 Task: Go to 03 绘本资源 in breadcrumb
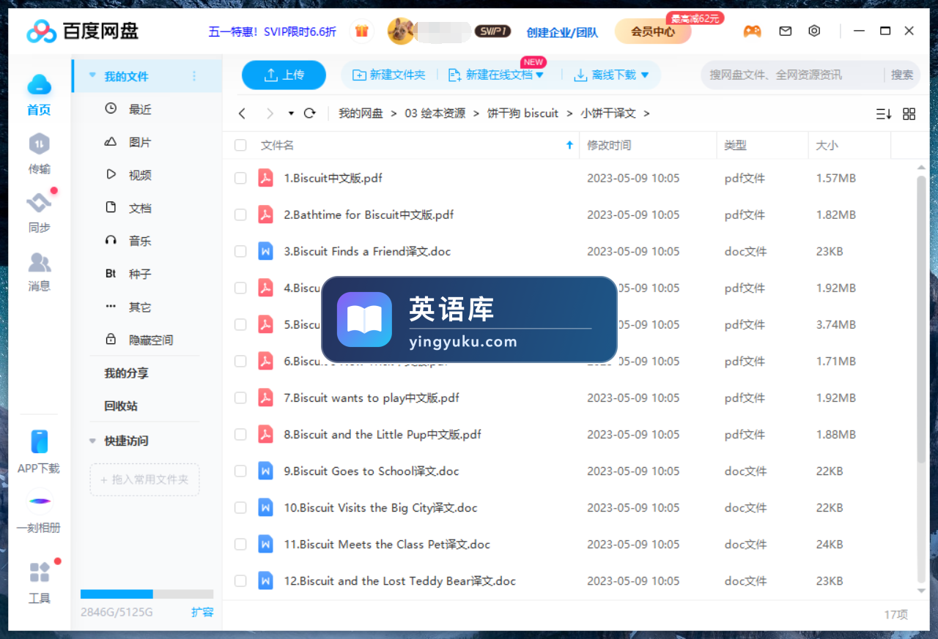[x=435, y=113]
